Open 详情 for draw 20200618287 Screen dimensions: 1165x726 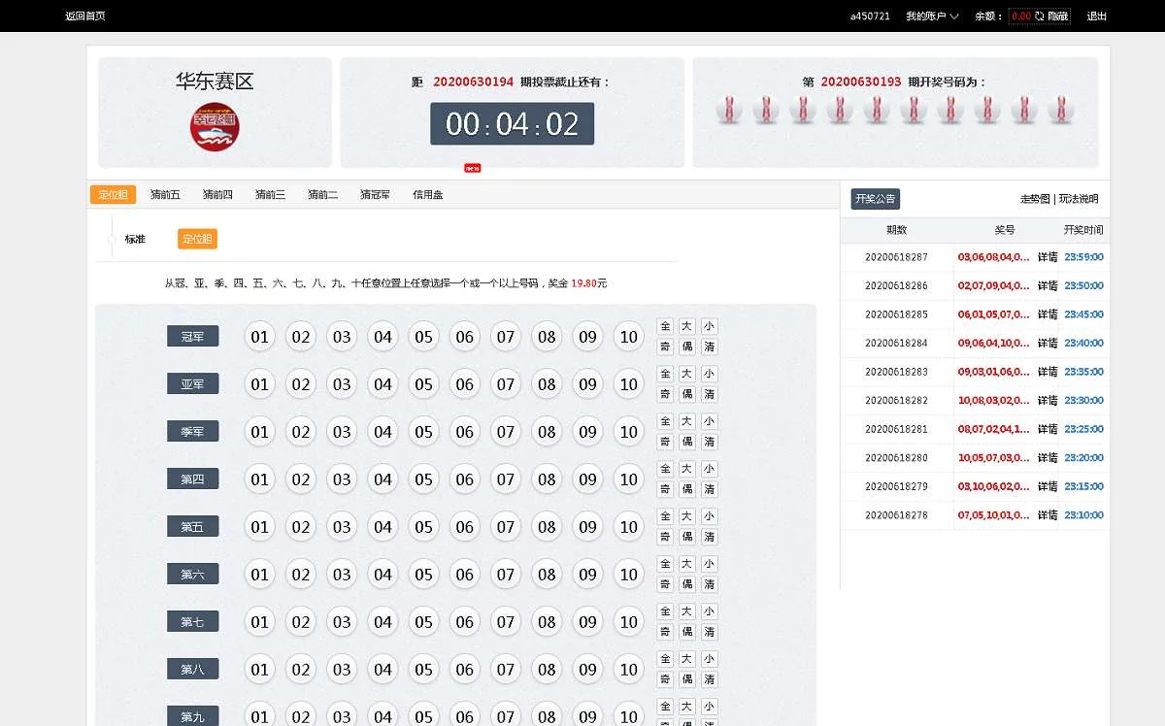(1047, 258)
